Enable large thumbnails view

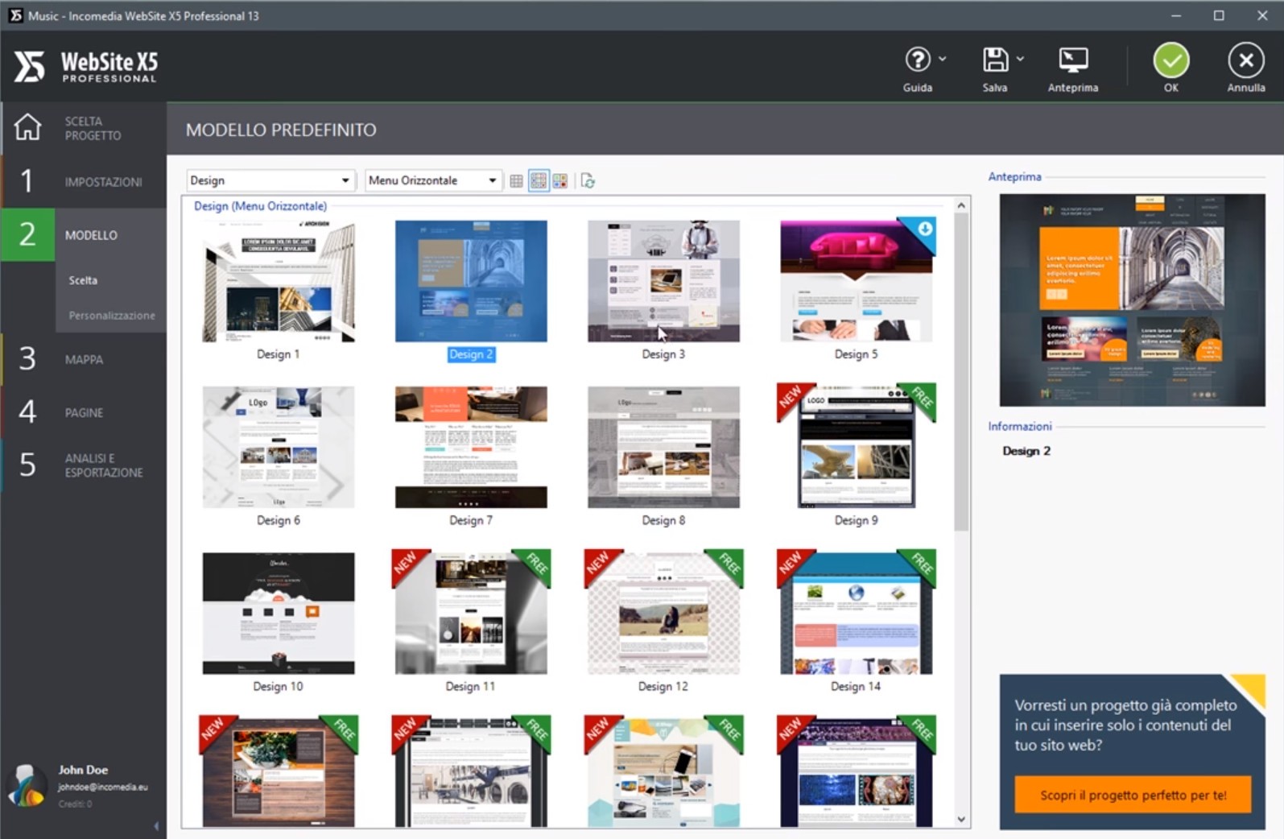pyautogui.click(x=560, y=181)
